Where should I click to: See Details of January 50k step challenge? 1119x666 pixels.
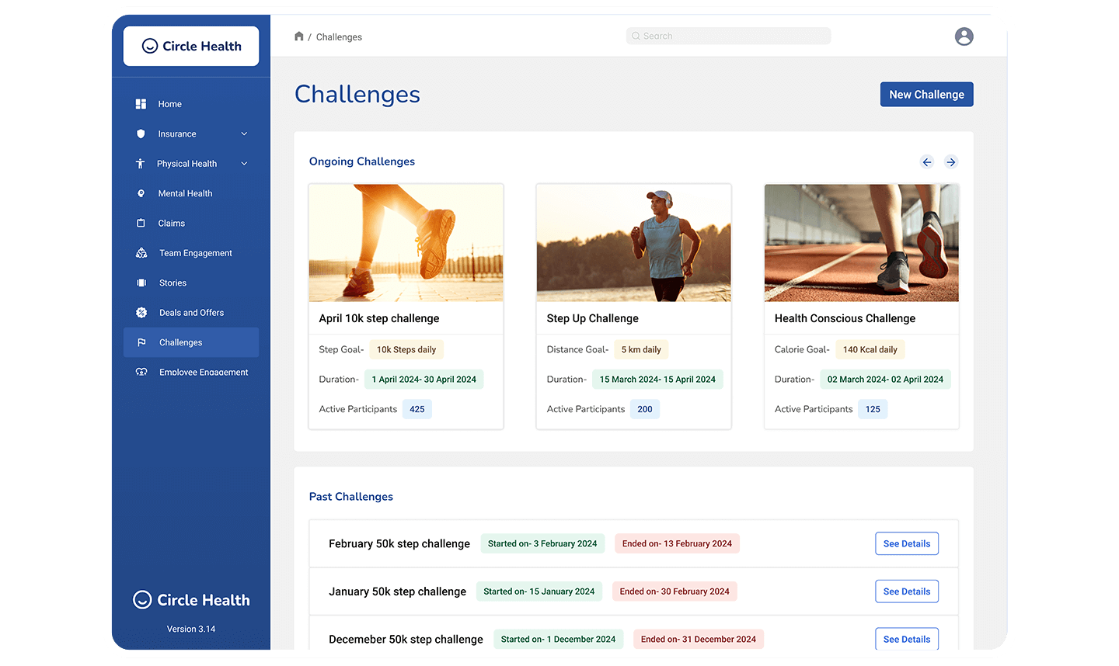pos(907,591)
